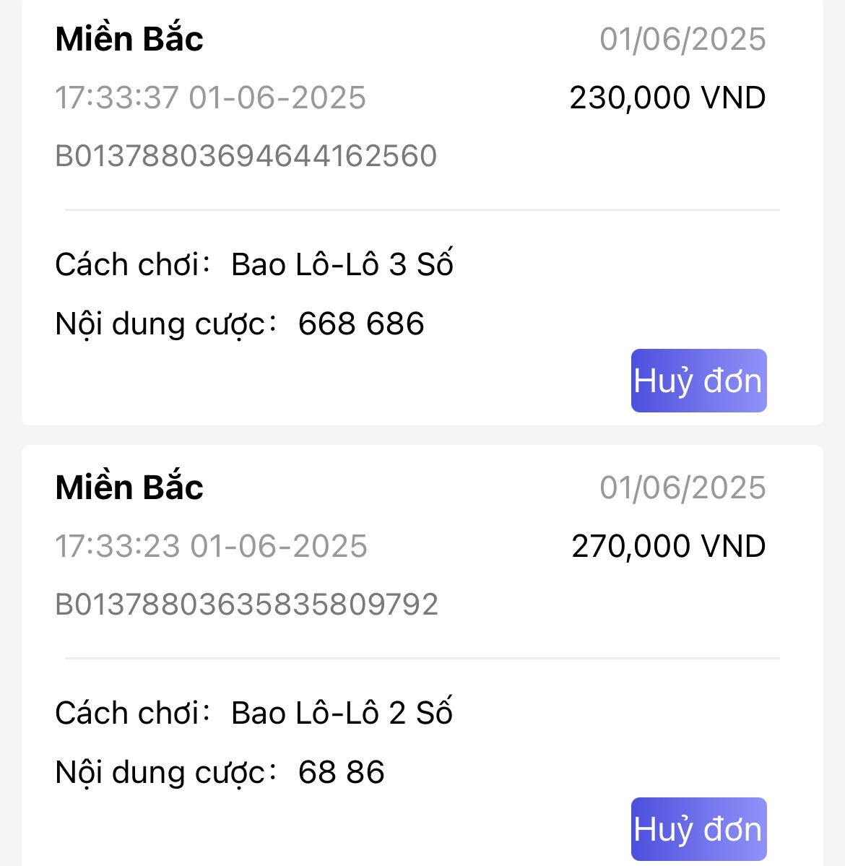The height and width of the screenshot is (866, 845).
Task: Click the 01/06/2025 date above 230,000 VND
Action: [682, 39]
